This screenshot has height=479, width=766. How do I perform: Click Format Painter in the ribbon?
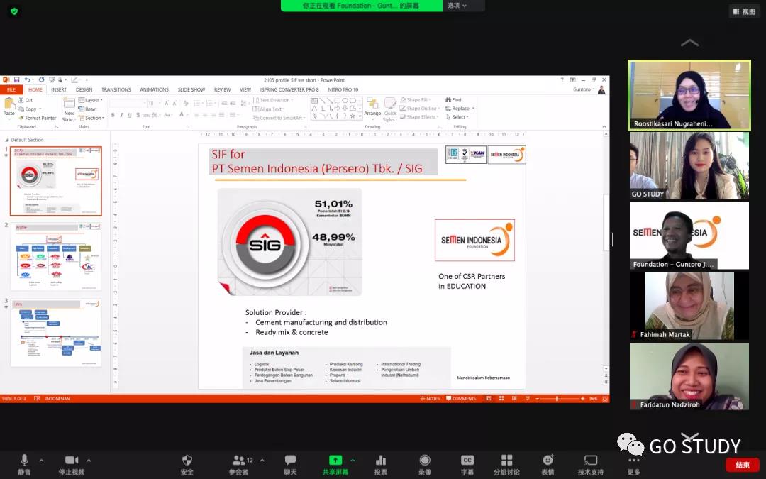click(38, 118)
